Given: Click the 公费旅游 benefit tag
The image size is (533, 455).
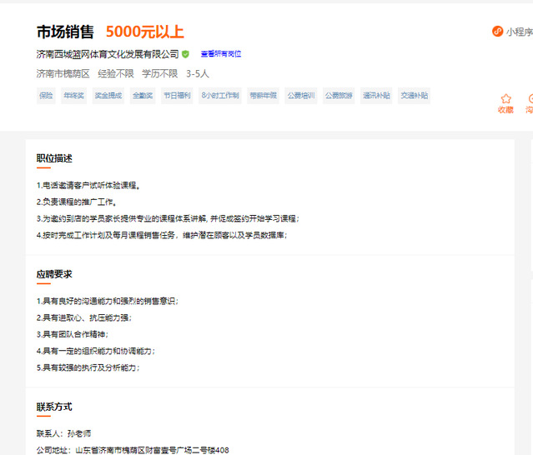Looking at the screenshot, I should tap(338, 96).
